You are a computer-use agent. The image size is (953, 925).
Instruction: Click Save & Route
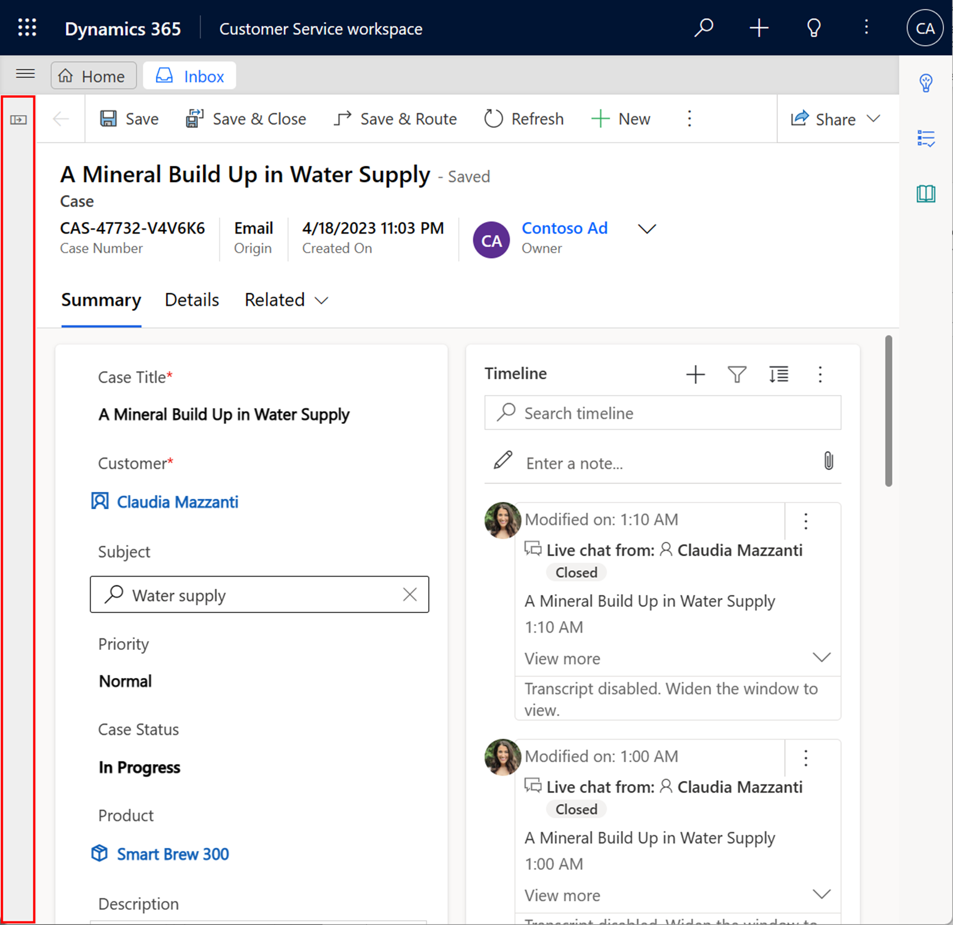point(395,119)
